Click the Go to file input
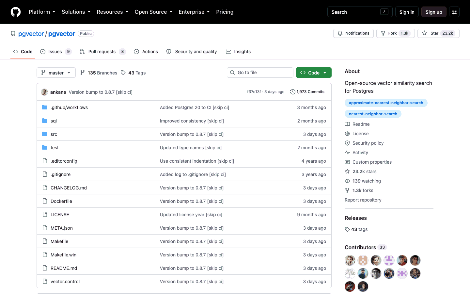 point(260,73)
